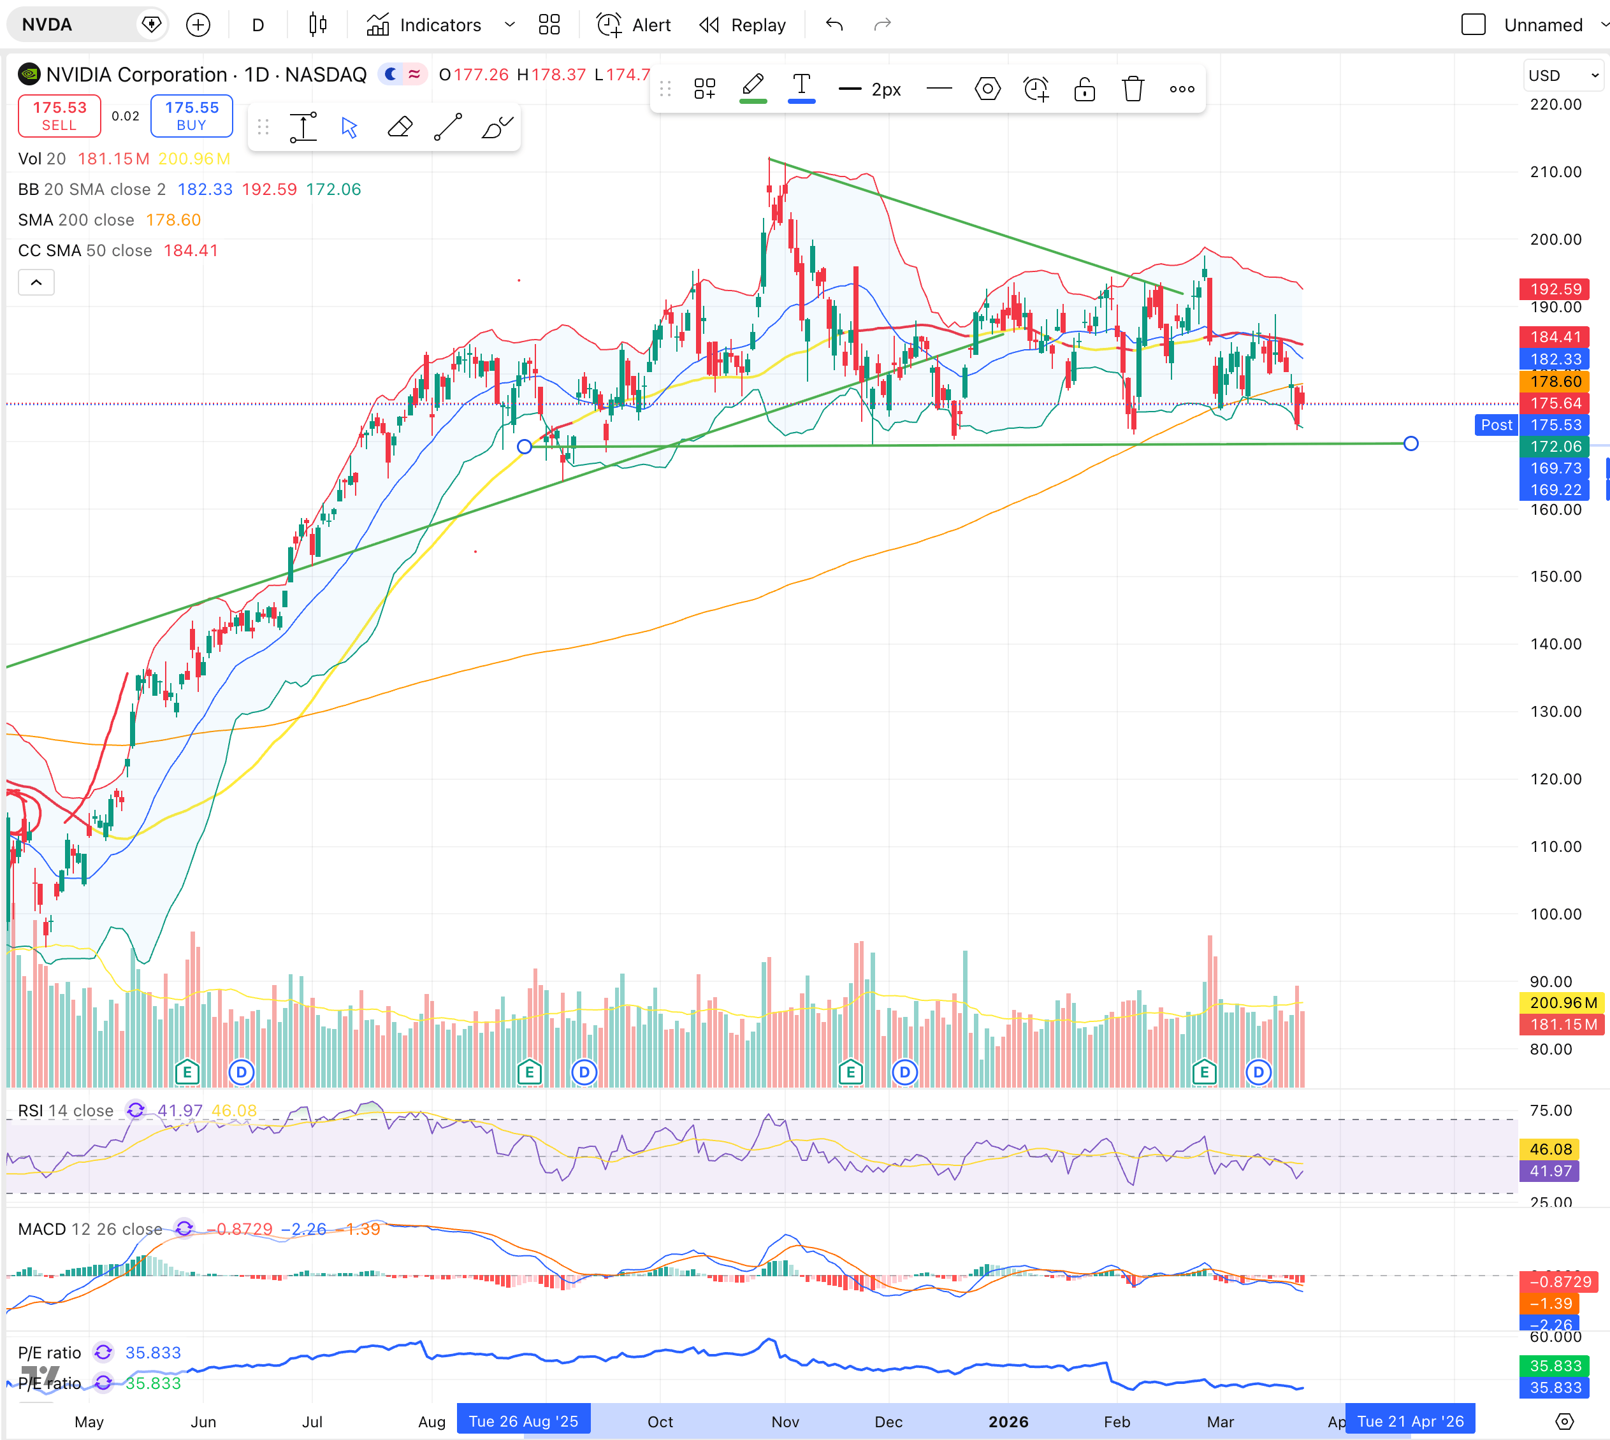Add alert on the selected drawing
Image resolution: width=1610 pixels, height=1440 pixels.
click(1035, 89)
